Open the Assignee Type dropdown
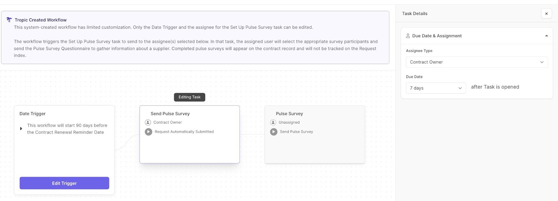Image resolution: width=558 pixels, height=201 pixels. [x=476, y=62]
